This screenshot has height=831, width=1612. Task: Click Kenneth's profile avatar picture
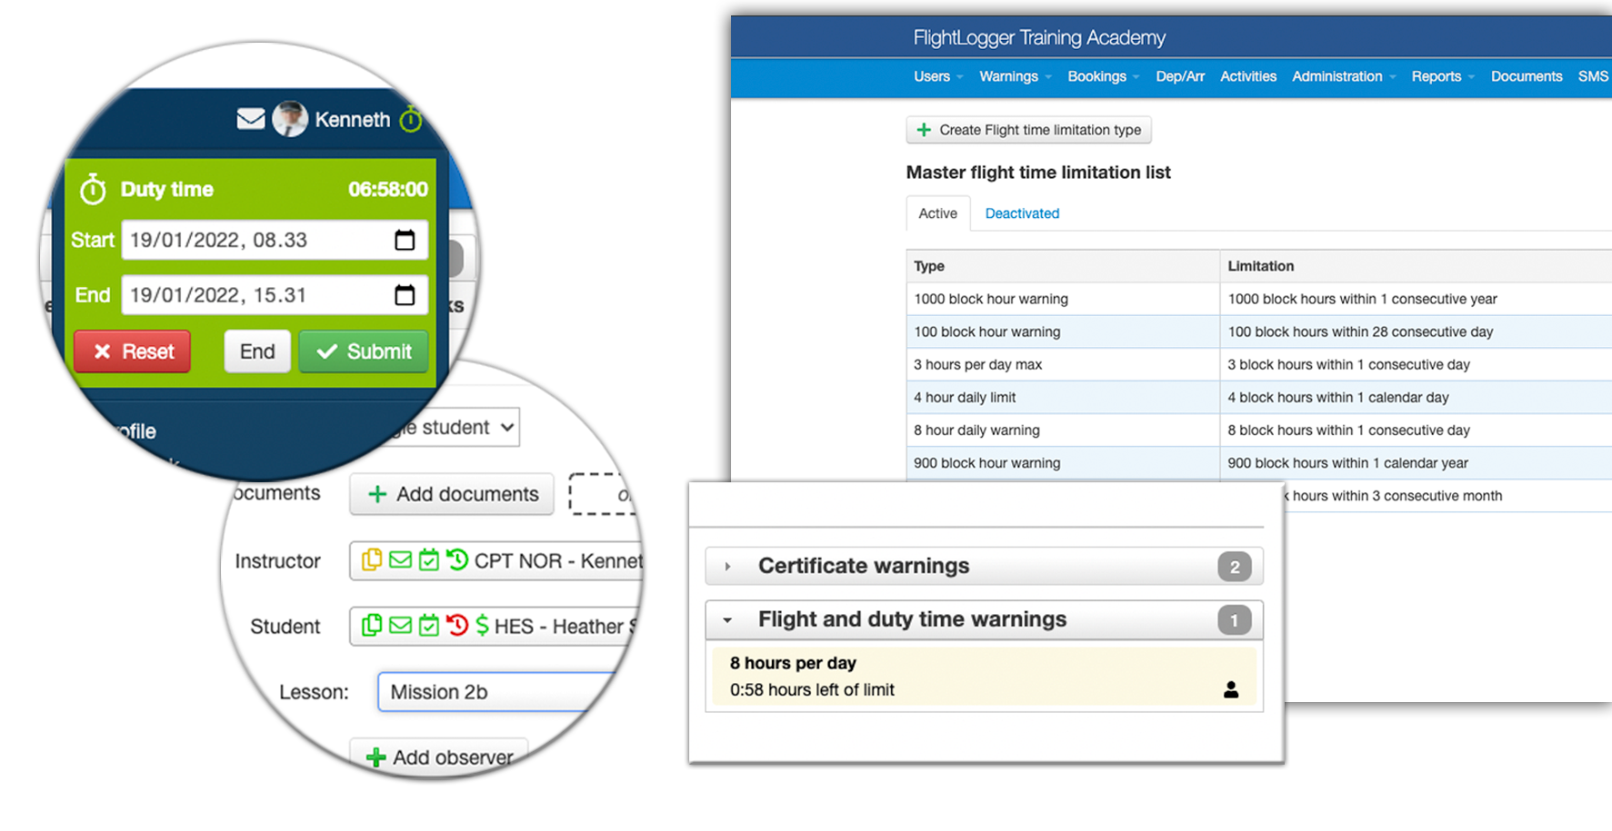290,119
